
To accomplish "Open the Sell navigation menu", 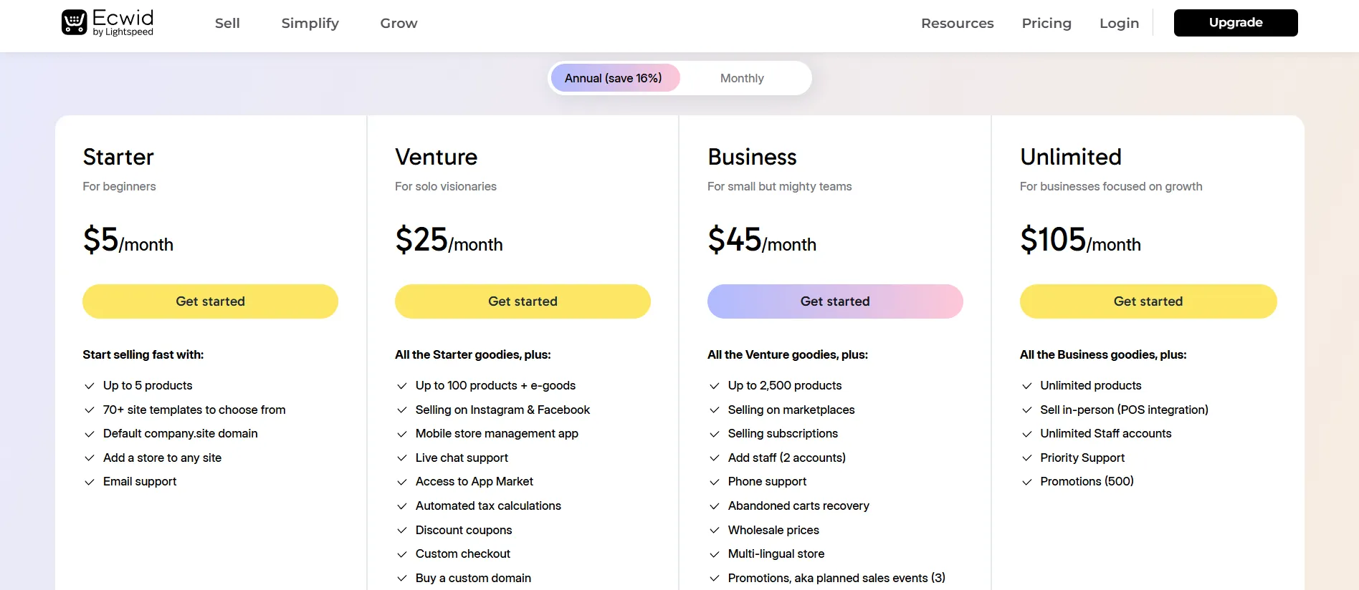I will [x=227, y=23].
